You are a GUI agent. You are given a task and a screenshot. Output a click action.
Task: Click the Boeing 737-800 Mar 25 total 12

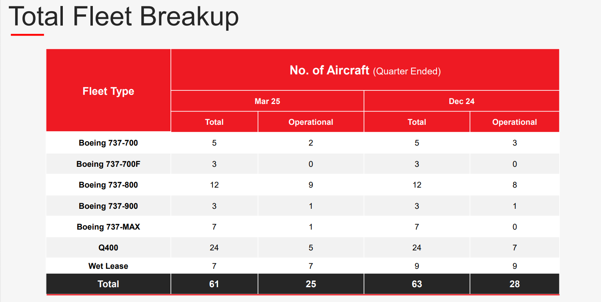(214, 185)
